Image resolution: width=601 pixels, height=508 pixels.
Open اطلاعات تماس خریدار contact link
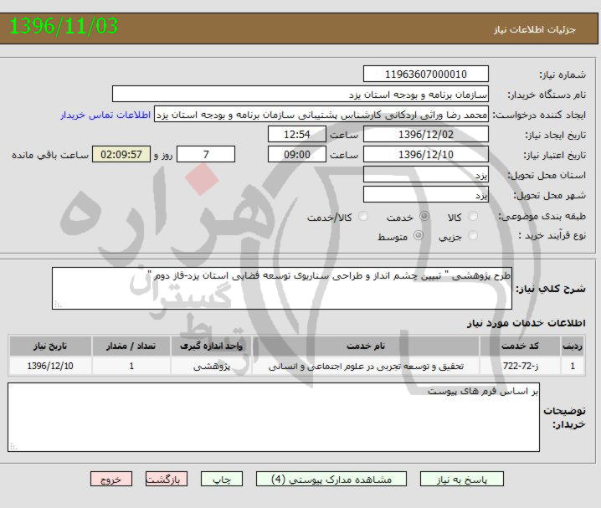(105, 115)
